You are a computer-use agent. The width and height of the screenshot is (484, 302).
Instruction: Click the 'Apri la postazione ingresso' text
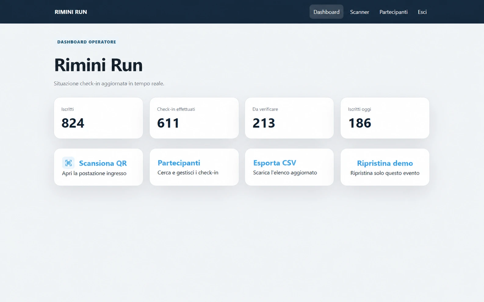(94, 173)
